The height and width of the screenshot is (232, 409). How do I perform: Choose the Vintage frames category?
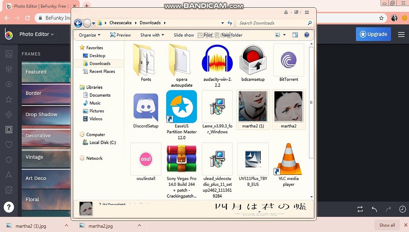point(46,157)
